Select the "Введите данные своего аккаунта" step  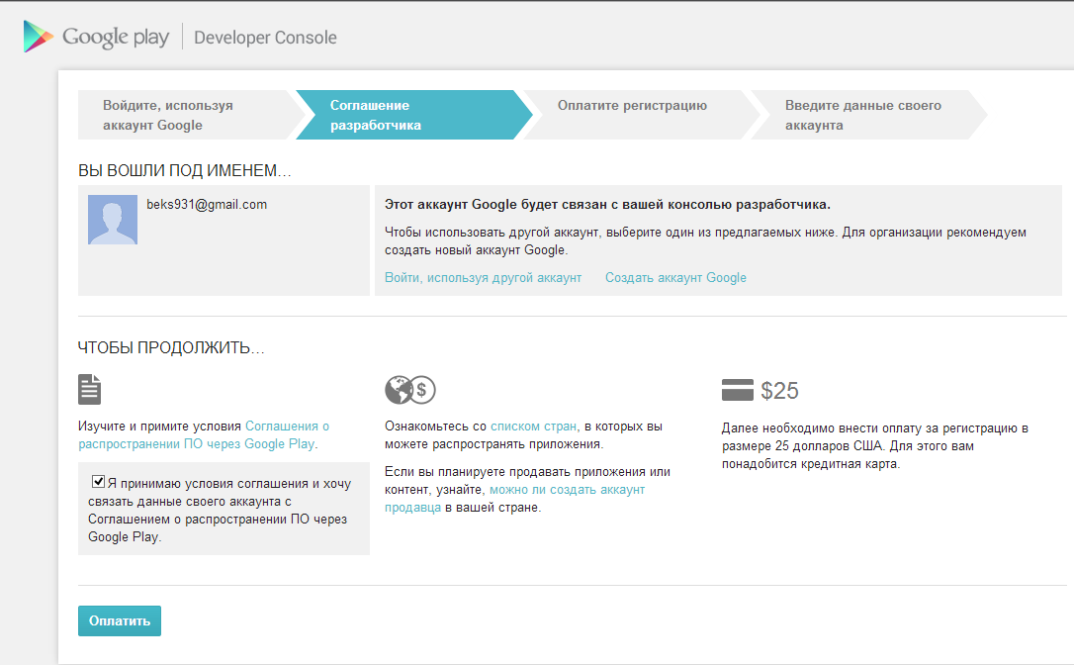pyautogui.click(x=868, y=115)
